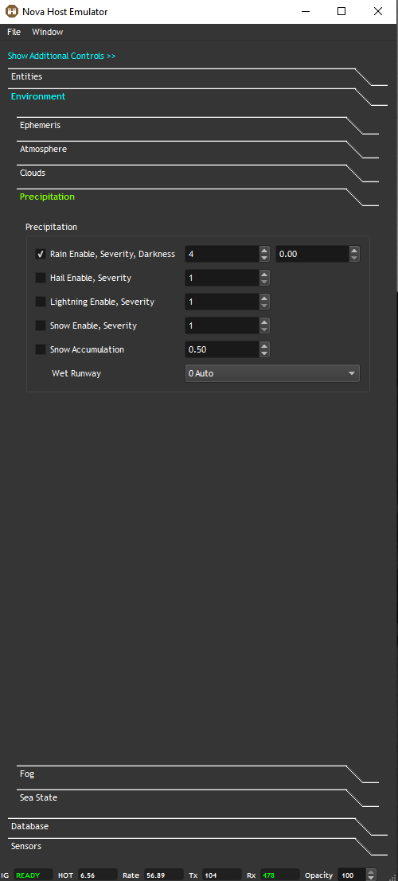This screenshot has width=398, height=881.
Task: Enable the Lightning checkbox
Action: tap(41, 302)
